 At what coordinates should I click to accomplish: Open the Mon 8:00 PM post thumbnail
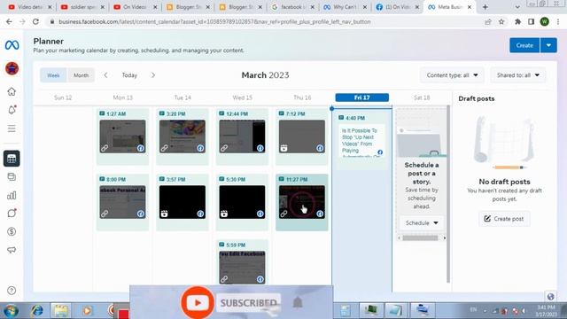tap(122, 202)
